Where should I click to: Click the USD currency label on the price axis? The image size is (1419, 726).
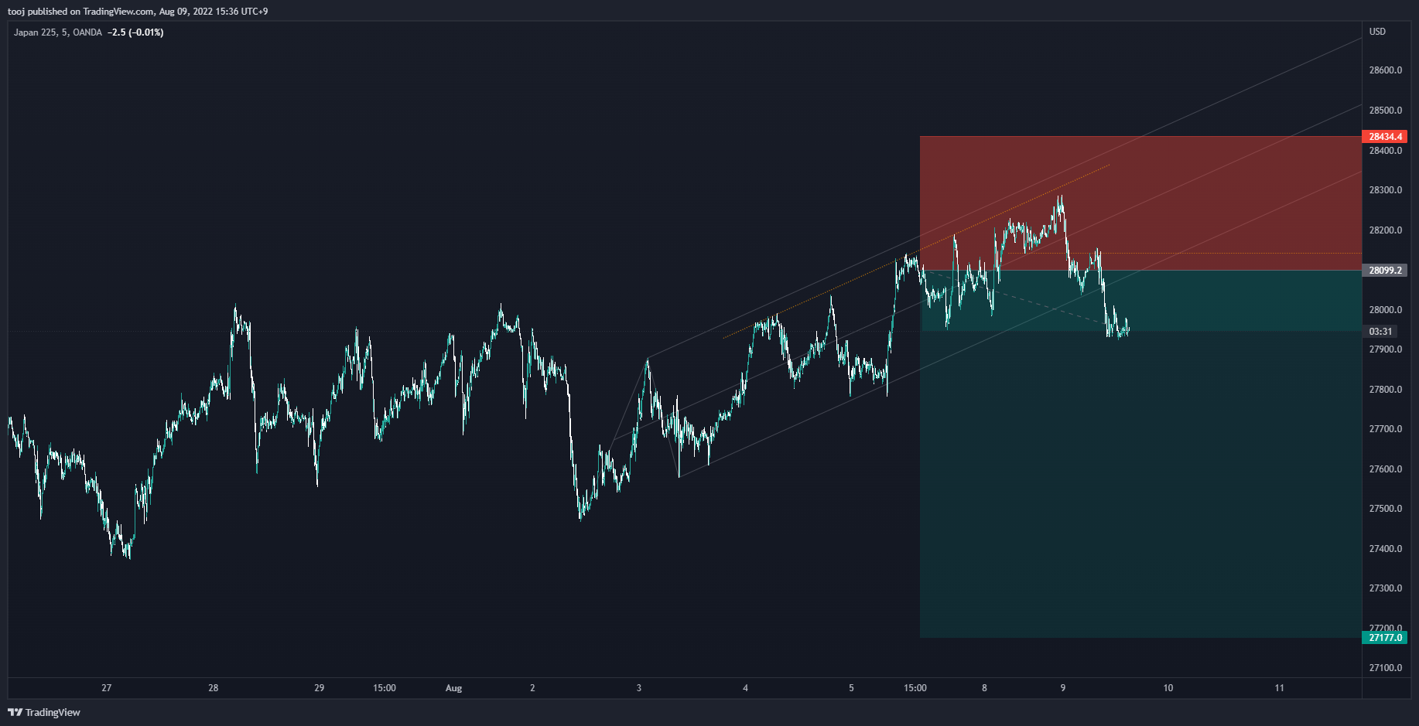point(1377,32)
